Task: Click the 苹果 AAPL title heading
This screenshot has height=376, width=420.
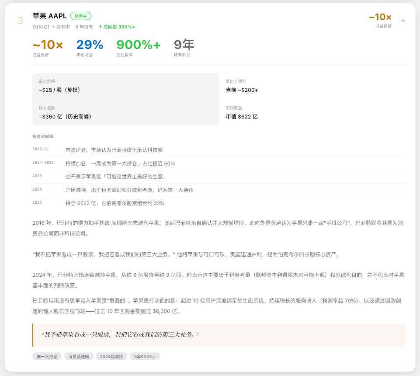Action: (x=49, y=16)
